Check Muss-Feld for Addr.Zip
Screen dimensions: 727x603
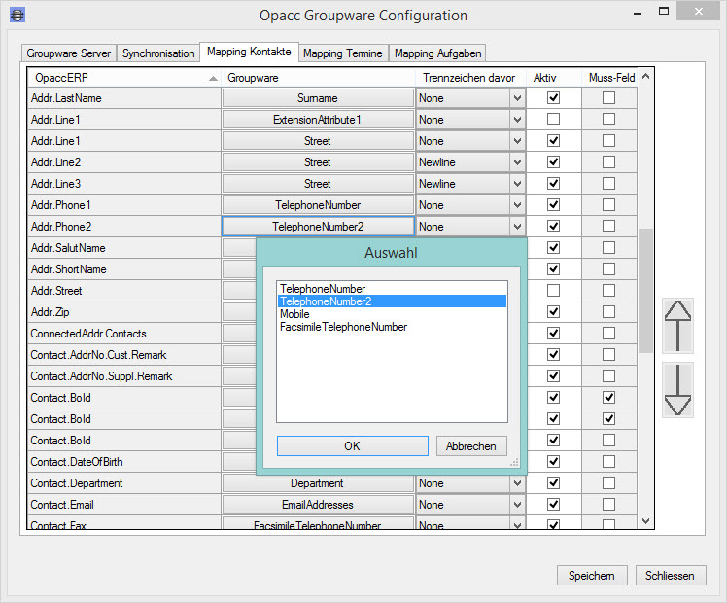(608, 311)
